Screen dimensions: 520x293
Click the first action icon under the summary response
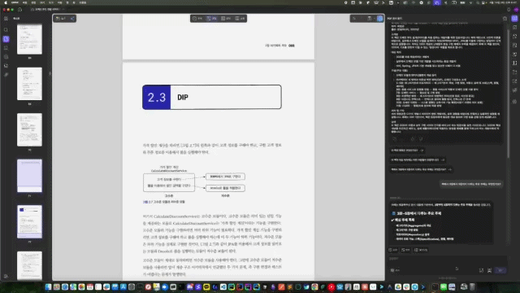tap(395, 139)
